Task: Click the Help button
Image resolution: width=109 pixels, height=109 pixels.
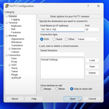Action: [x=34, y=99]
